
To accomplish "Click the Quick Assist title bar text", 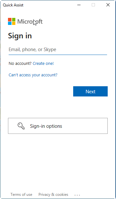I will [x=13, y=5].
